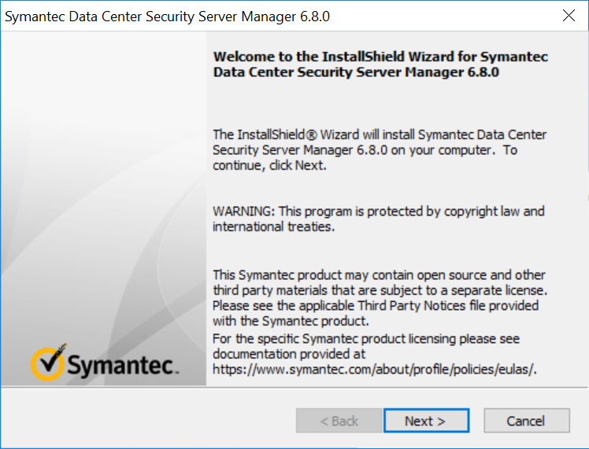This screenshot has width=589, height=449.
Task: Click the grey swirl banner graphic
Action: pos(102,197)
